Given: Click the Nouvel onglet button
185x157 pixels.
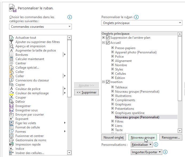Looking at the screenshot, I should pyautogui.click(x=113, y=138).
